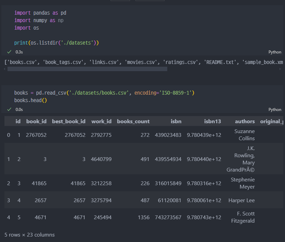Viewport: 285px width, 242px height.
Task: Click the 'J.K. Rowling, Mary GrandPrÃ©' cell
Action: [241, 159]
